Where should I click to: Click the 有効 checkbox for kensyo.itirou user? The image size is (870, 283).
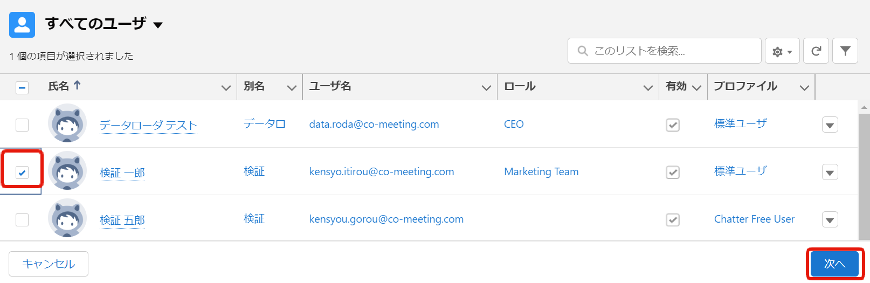(673, 172)
